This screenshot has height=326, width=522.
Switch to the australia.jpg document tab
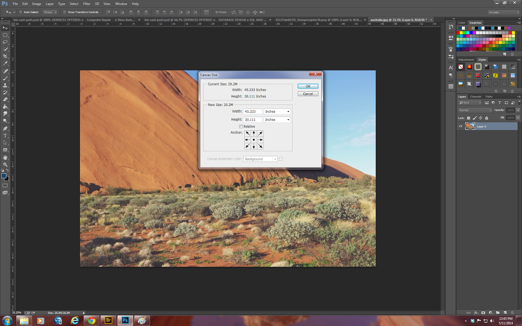click(x=398, y=20)
